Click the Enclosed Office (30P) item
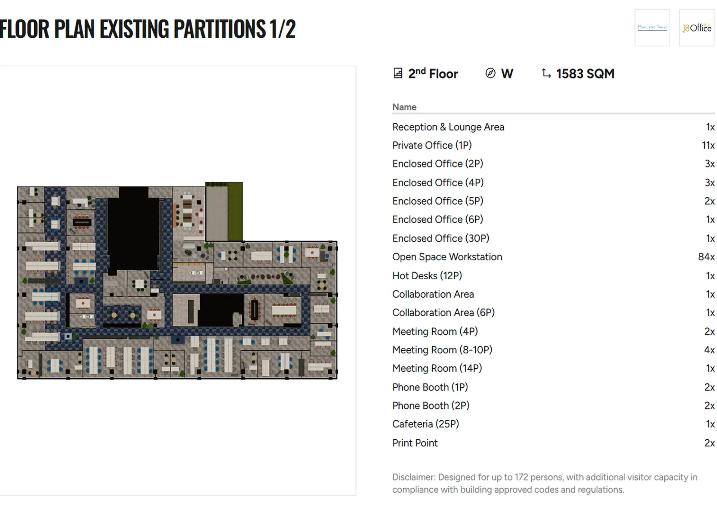The width and height of the screenshot is (717, 513). pos(441,239)
